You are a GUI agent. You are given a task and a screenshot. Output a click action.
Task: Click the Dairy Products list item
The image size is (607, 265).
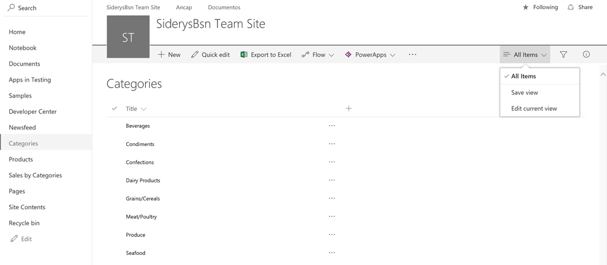click(x=143, y=180)
